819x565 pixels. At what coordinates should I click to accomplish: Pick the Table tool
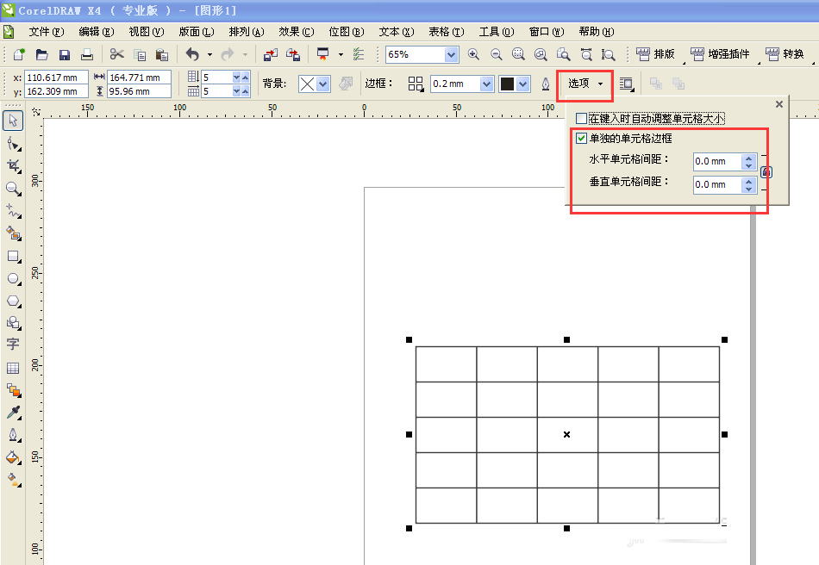click(13, 368)
